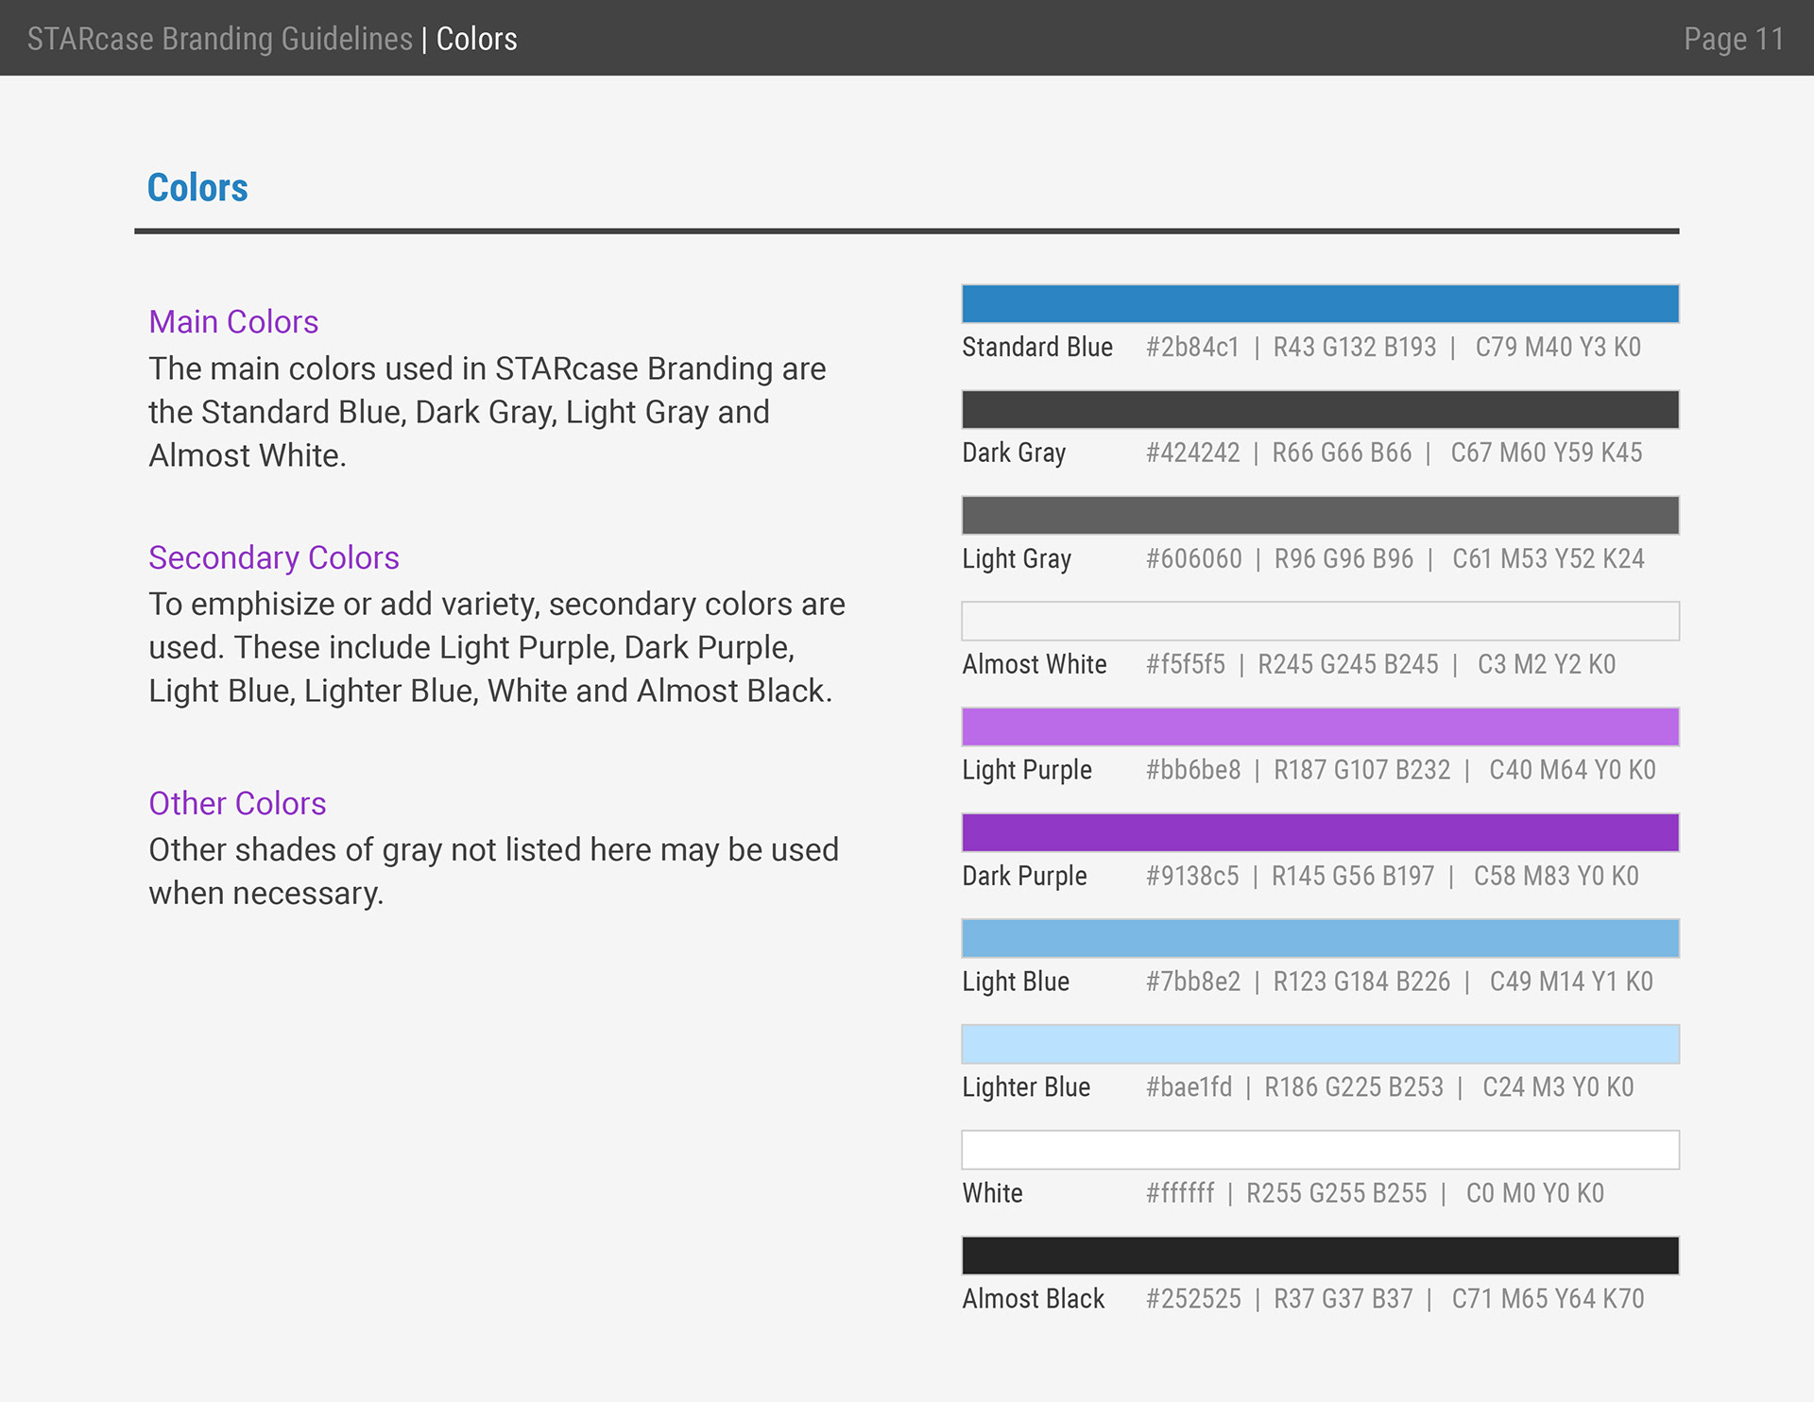This screenshot has height=1402, width=1814.
Task: Click the Secondary Colors heading
Action: click(x=274, y=558)
